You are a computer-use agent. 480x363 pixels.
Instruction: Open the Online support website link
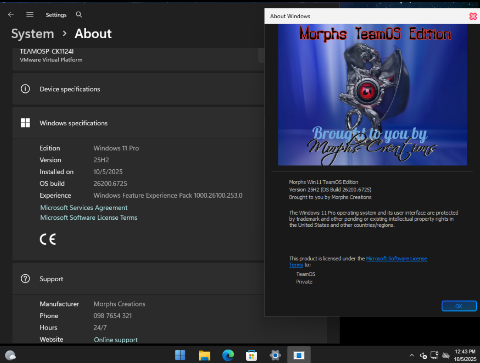(x=116, y=340)
